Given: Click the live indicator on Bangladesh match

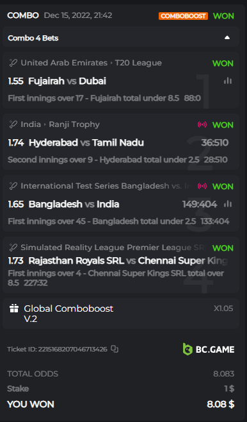Looking at the screenshot, I should pos(202,186).
